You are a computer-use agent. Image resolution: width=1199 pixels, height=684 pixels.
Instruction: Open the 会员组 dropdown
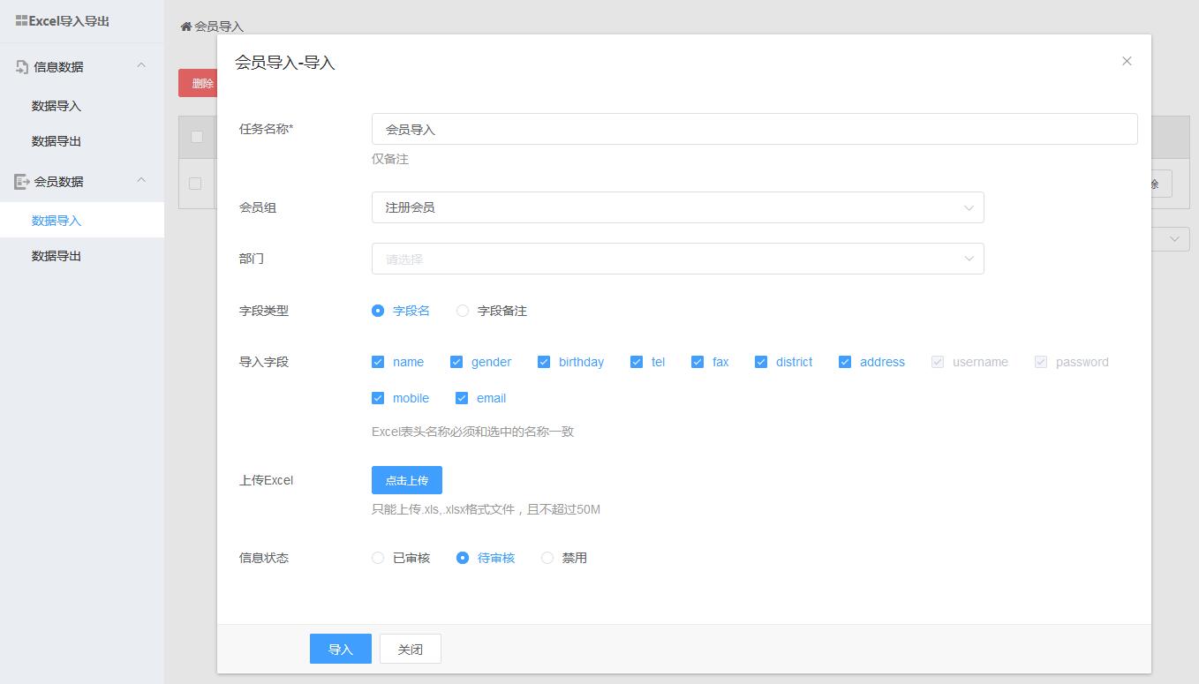pyautogui.click(x=677, y=207)
